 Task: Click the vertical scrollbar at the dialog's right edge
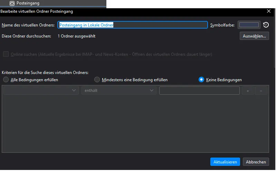[275, 39]
